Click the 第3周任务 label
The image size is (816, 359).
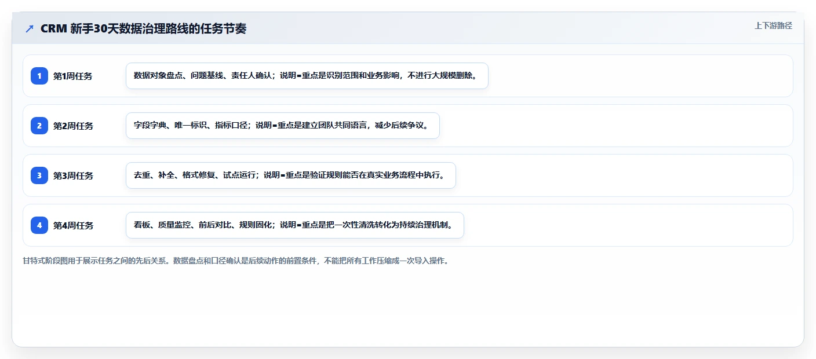pyautogui.click(x=73, y=175)
